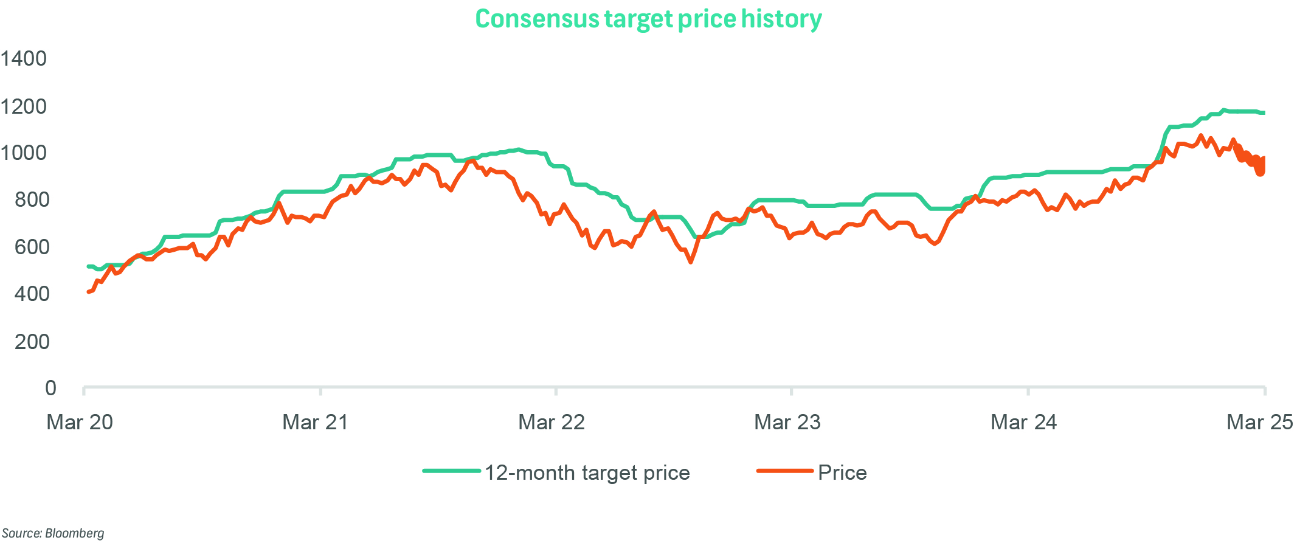Viewport: 1297px width, 543px height.
Task: Select the Mar 22 x-axis label
Action: point(552,422)
